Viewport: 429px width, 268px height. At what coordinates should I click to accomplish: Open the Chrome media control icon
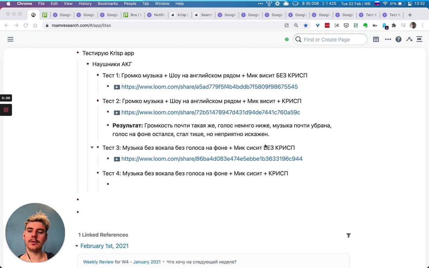pyautogui.click(x=403, y=25)
